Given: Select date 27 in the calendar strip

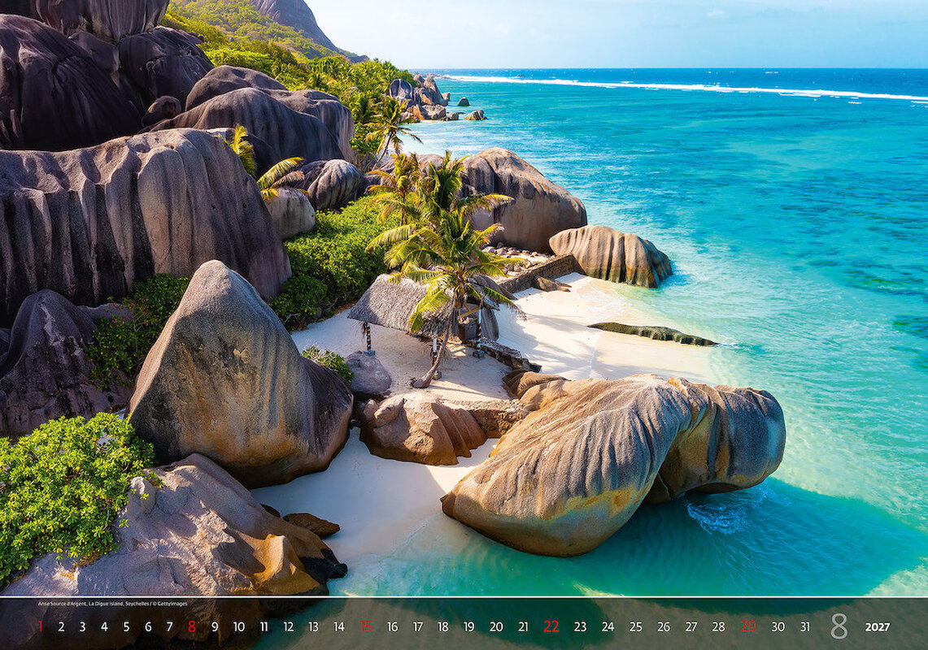Looking at the screenshot, I should pyautogui.click(x=691, y=627).
